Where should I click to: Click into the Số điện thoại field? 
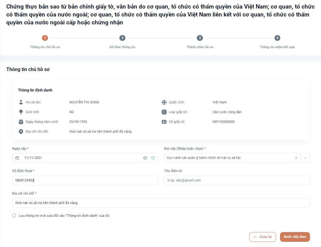click(x=85, y=180)
